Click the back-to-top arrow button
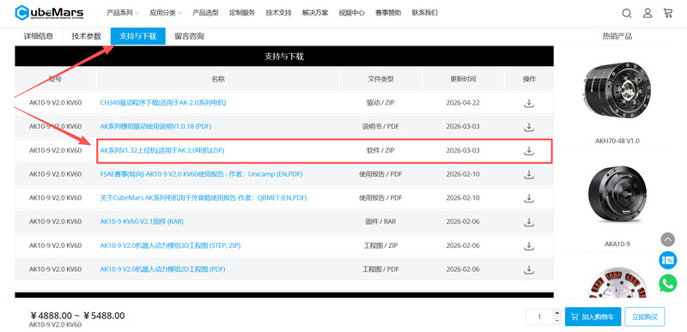The width and height of the screenshot is (687, 332). [x=668, y=239]
